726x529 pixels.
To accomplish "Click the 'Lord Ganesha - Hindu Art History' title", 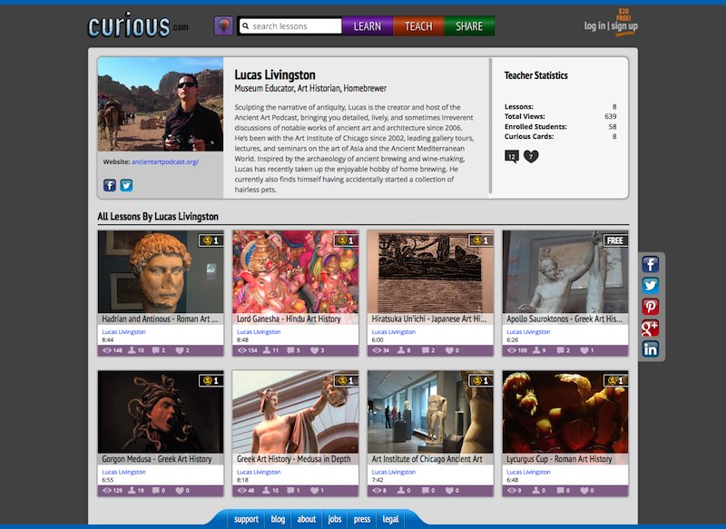I will (x=289, y=318).
